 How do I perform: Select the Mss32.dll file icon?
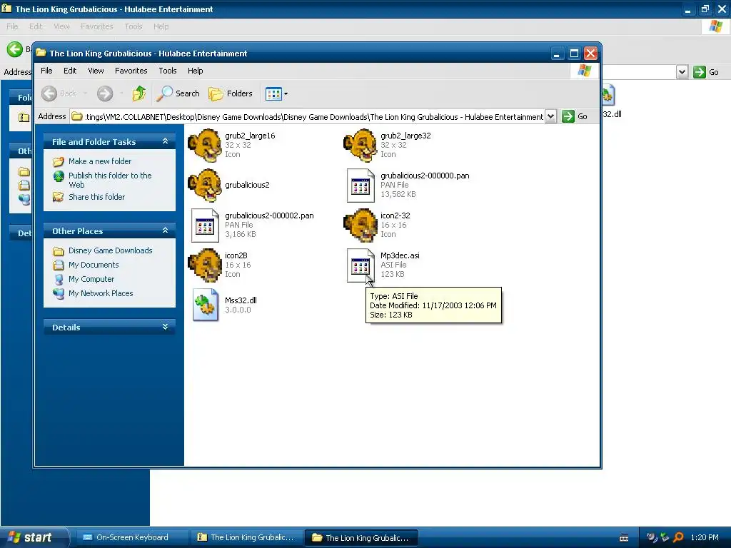[206, 305]
